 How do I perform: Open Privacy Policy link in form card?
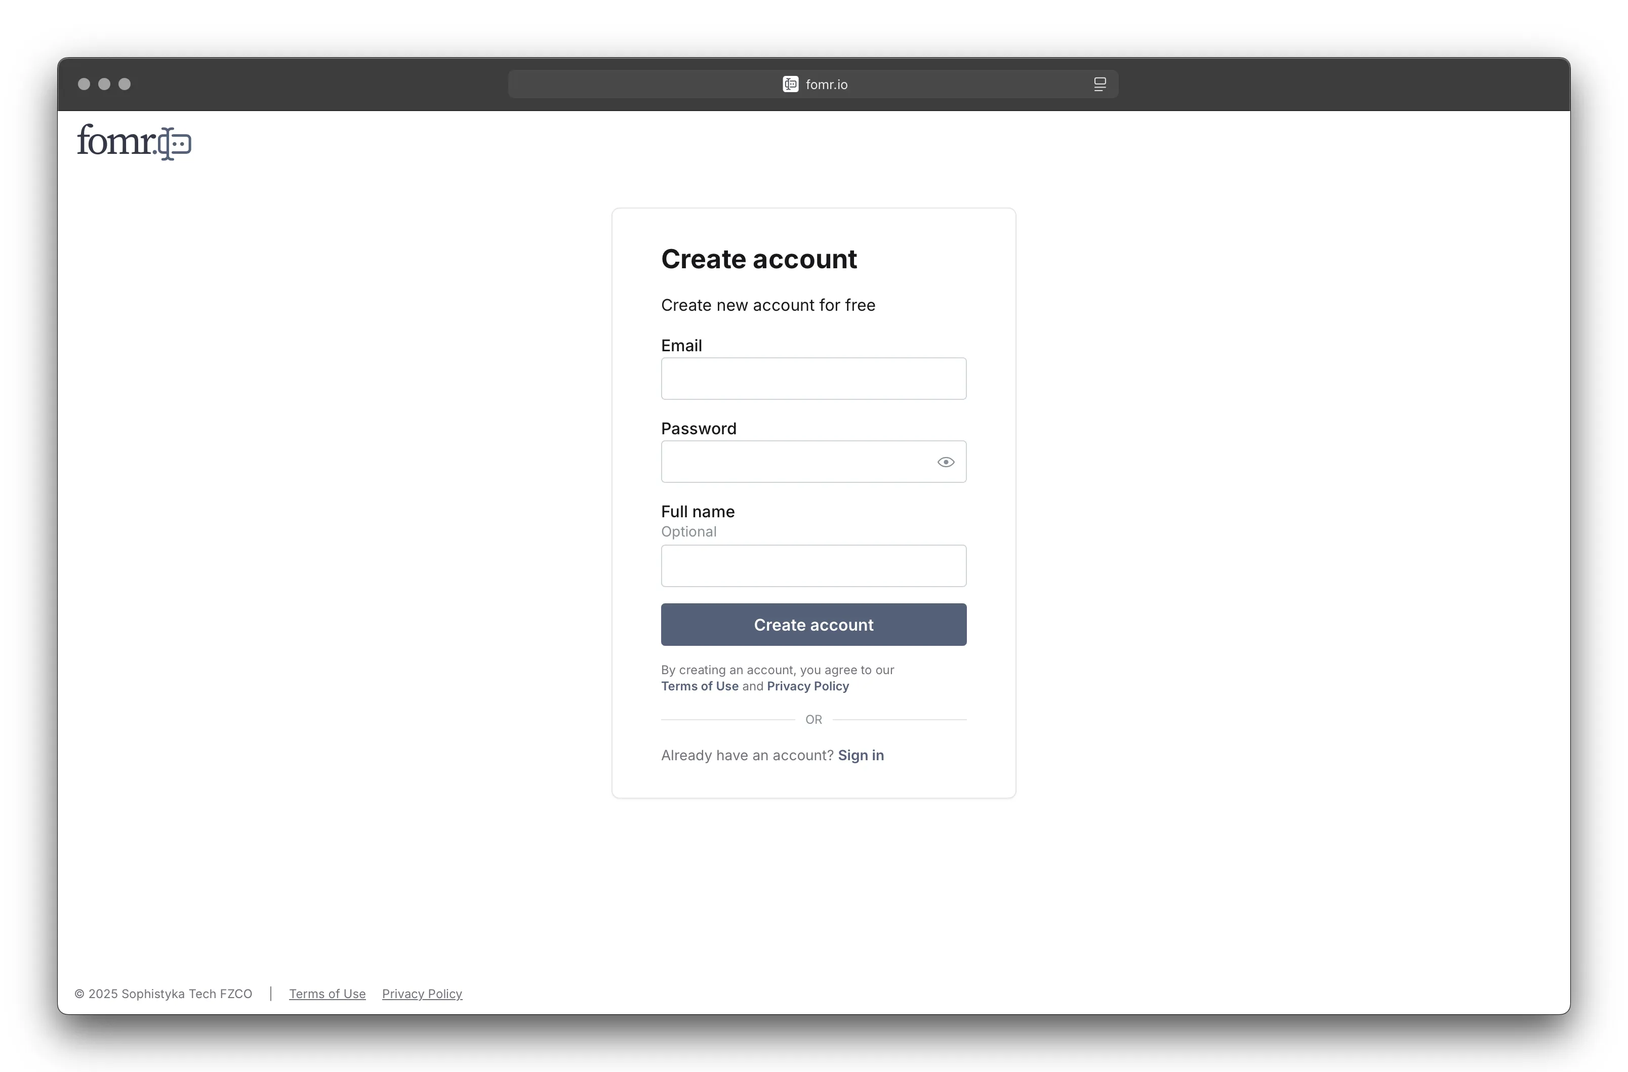(807, 686)
